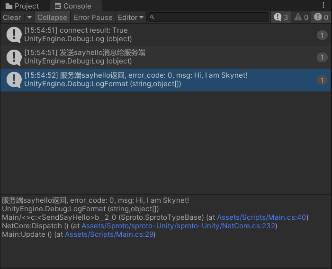
Task: Enable Error Pause in the console
Action: pos(93,18)
